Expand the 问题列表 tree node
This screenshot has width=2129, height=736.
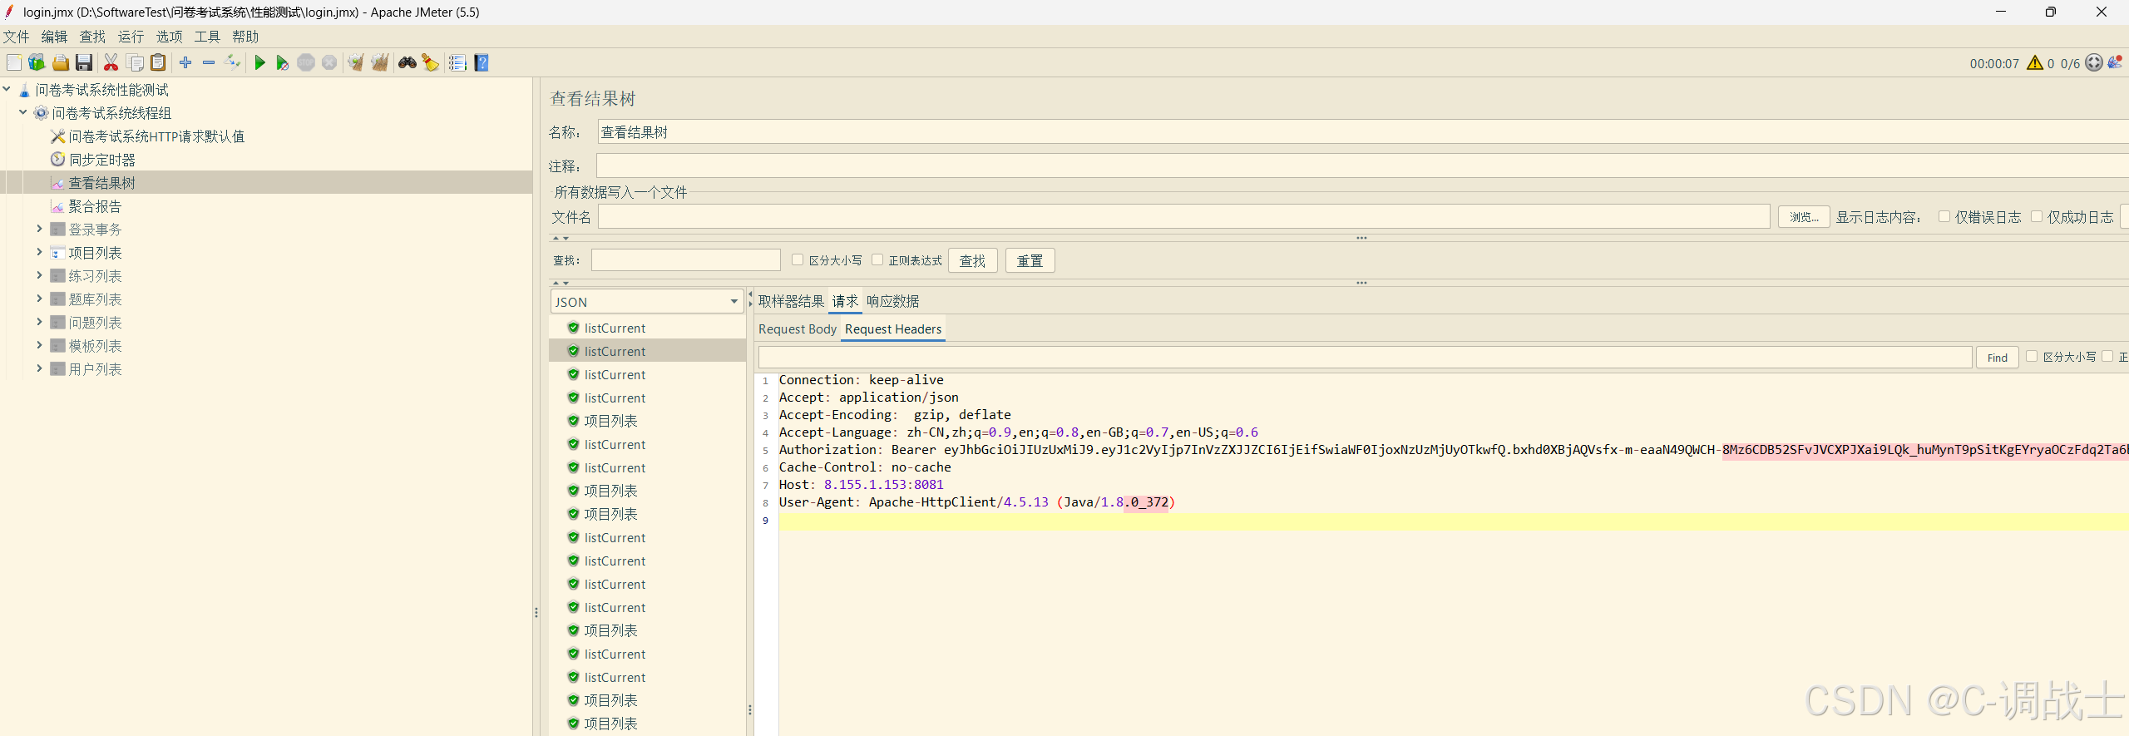[x=39, y=322]
